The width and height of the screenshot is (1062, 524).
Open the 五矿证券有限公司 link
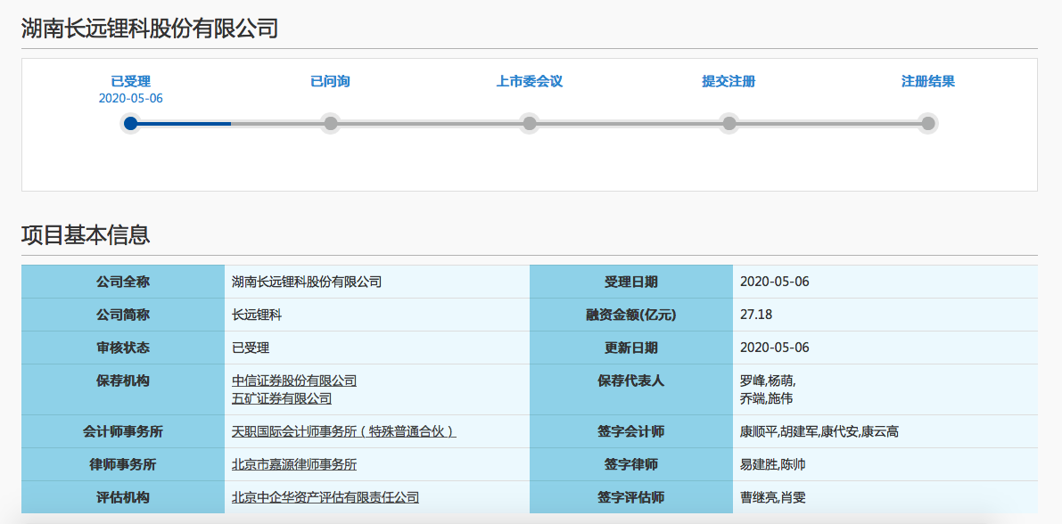pos(282,398)
